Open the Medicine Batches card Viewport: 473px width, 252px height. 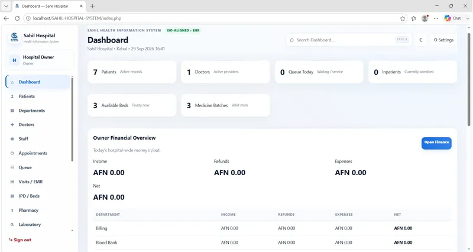pos(225,105)
